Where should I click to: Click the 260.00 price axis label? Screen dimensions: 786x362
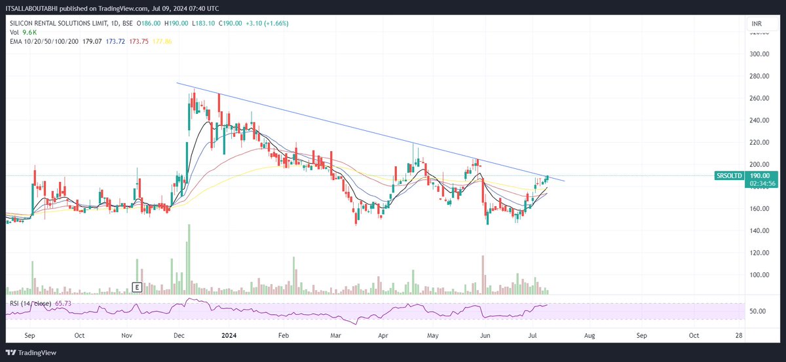click(759, 98)
